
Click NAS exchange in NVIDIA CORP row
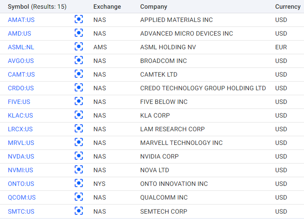100,156
